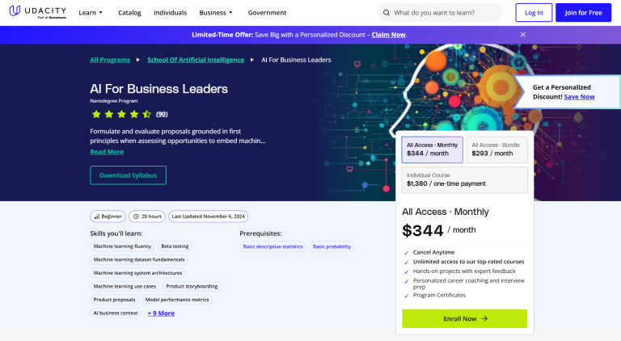Click Machine learning fluency skill tag
Image resolution: width=621 pixels, height=341 pixels.
(x=122, y=246)
